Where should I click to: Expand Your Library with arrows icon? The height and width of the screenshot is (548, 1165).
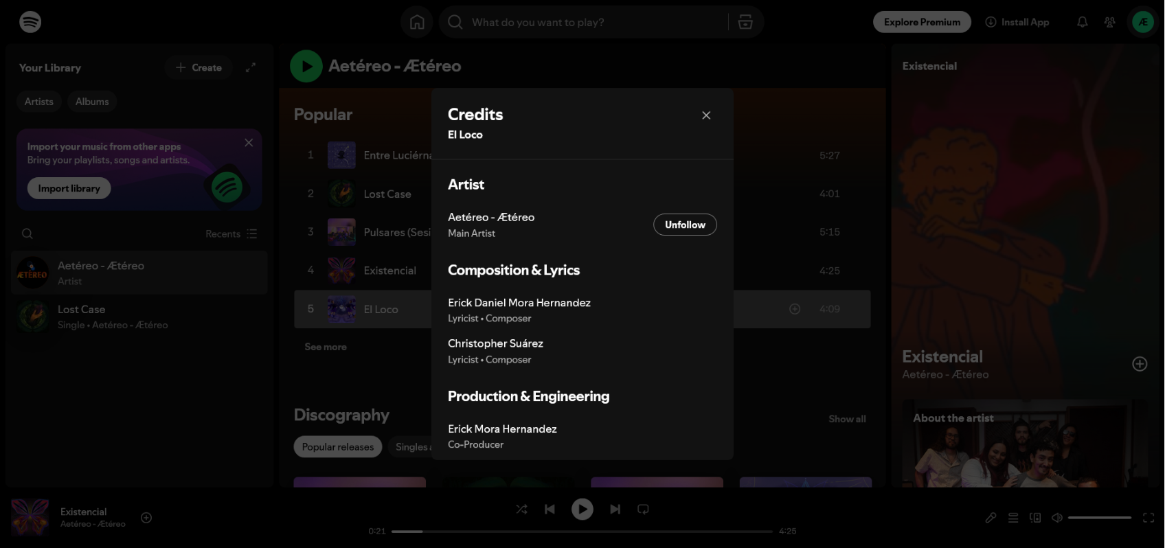(251, 67)
